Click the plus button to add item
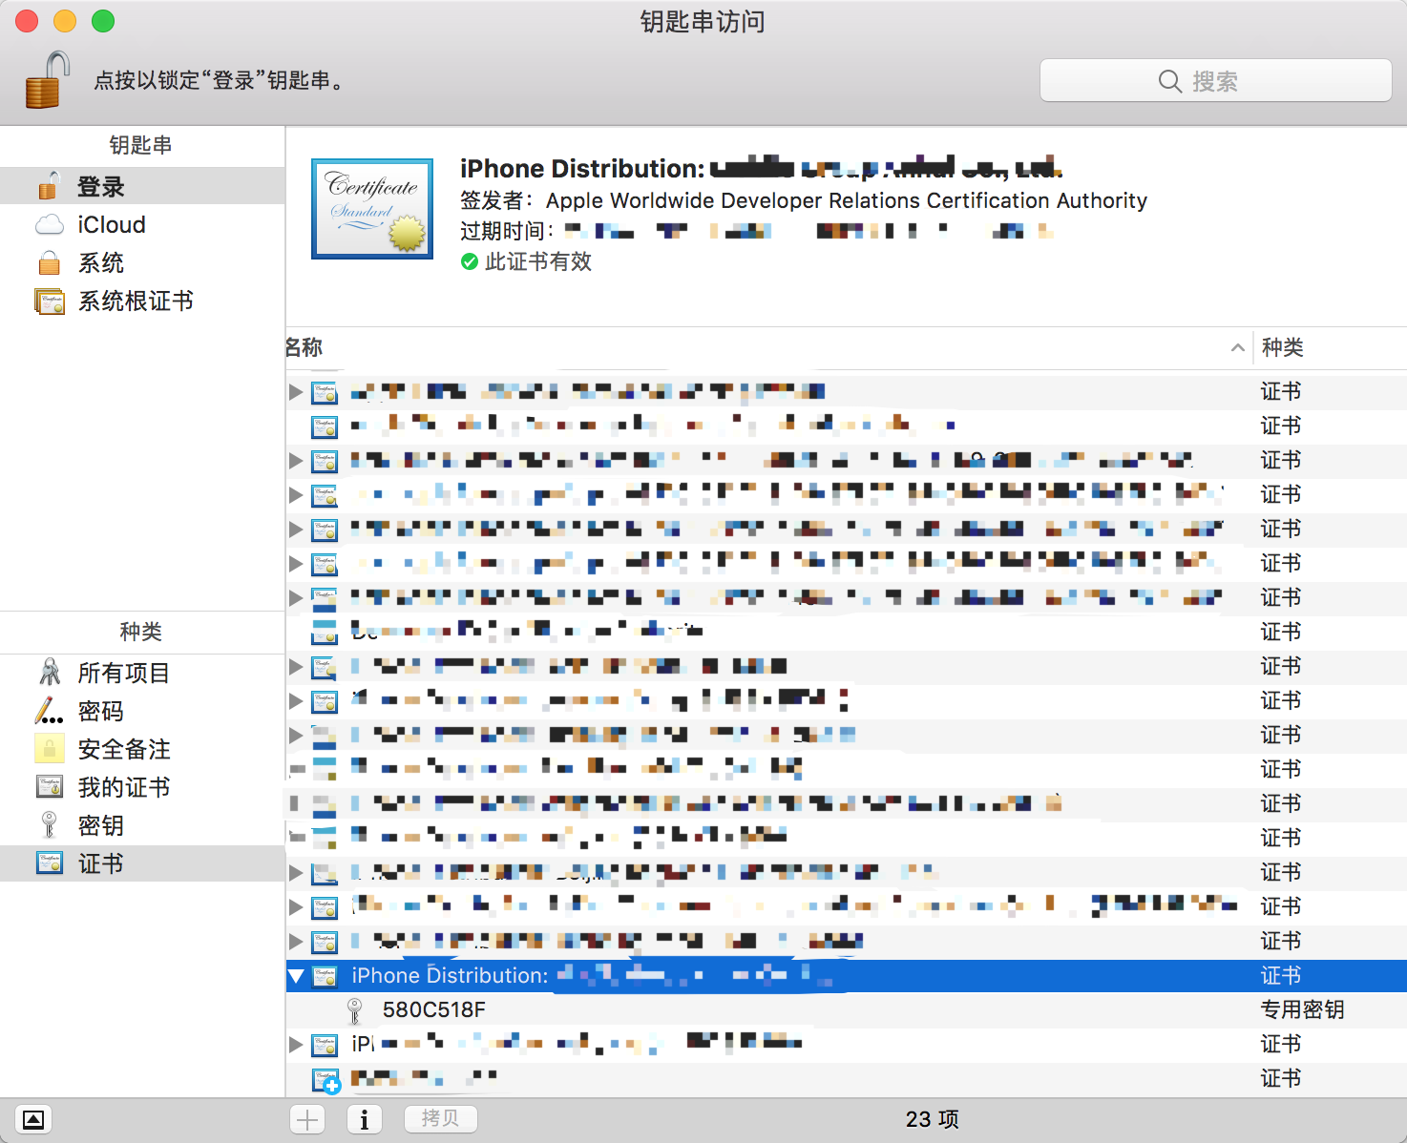Viewport: 1407px width, 1143px height. pyautogui.click(x=307, y=1119)
